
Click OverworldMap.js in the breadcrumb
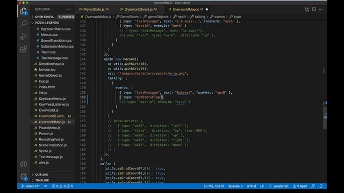tap(98, 17)
